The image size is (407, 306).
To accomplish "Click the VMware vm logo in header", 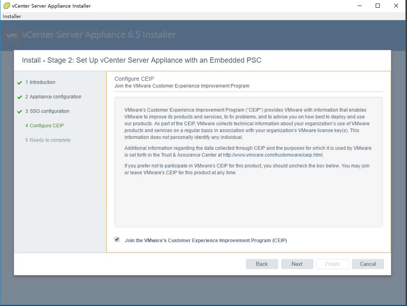I will click(x=12, y=35).
